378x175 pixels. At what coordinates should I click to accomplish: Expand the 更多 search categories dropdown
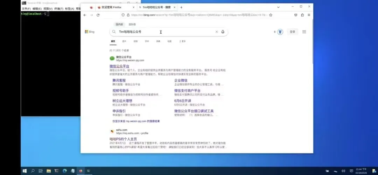tap(182, 41)
